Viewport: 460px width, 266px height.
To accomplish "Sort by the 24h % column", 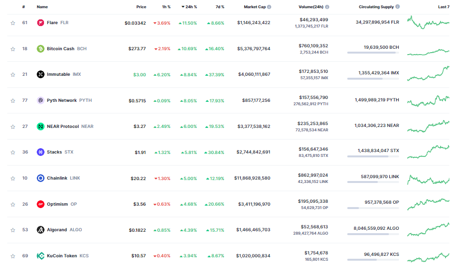I will (189, 7).
